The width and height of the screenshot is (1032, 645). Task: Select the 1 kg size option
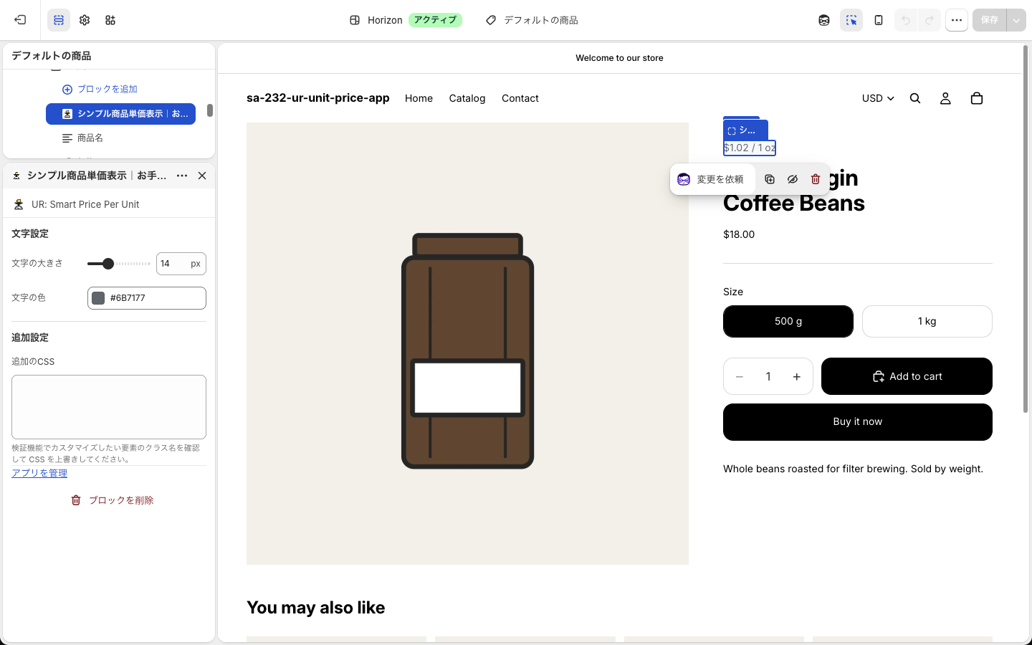click(x=927, y=321)
